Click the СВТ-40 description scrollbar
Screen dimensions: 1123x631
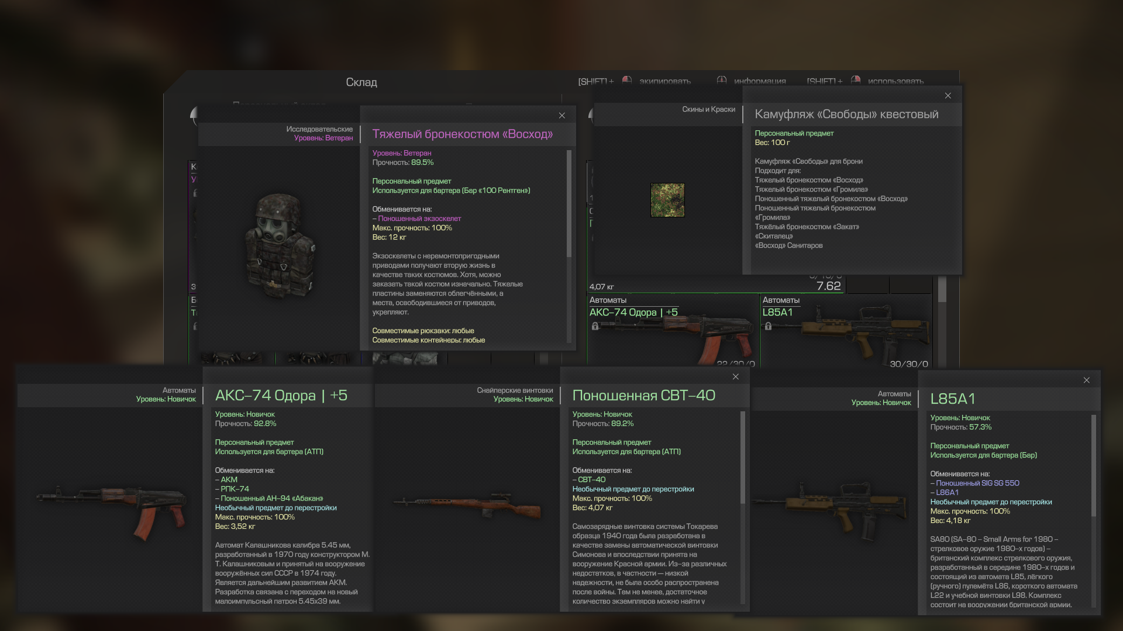pyautogui.click(x=743, y=457)
